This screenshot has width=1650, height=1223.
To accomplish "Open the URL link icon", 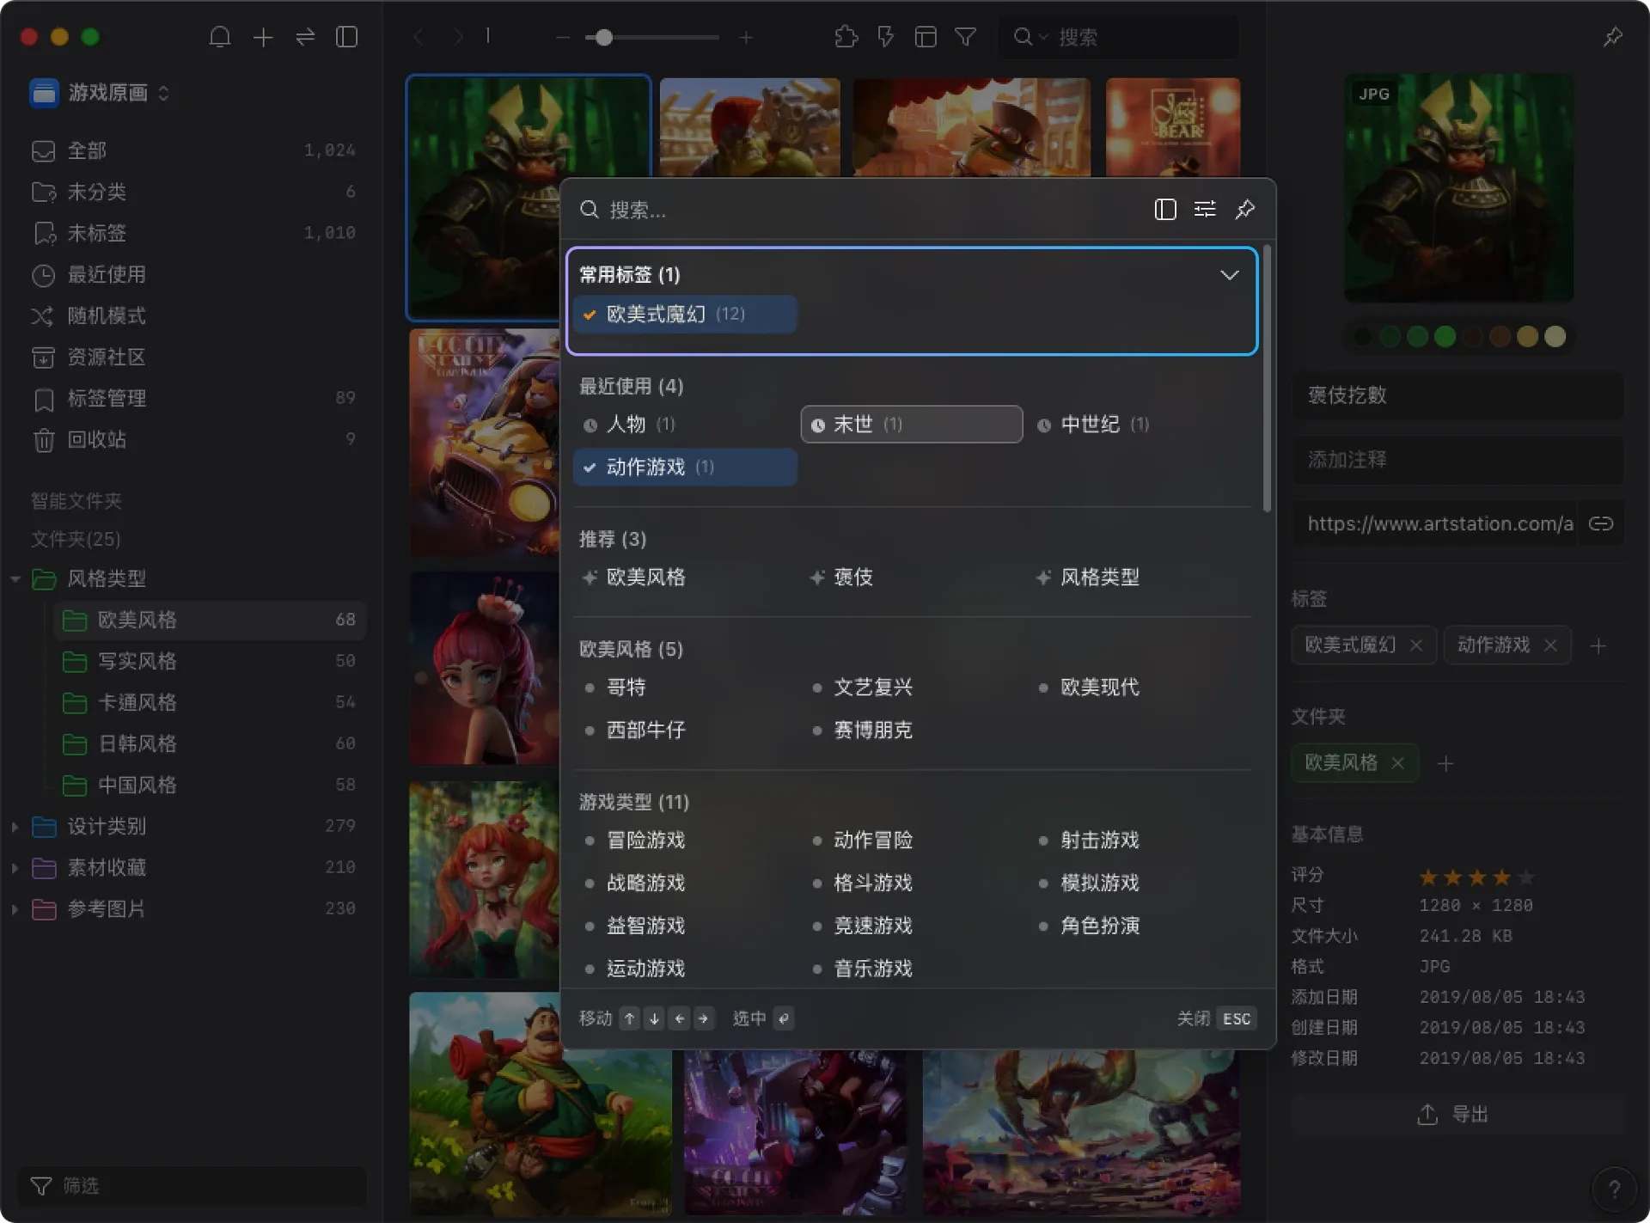I will pos(1601,523).
